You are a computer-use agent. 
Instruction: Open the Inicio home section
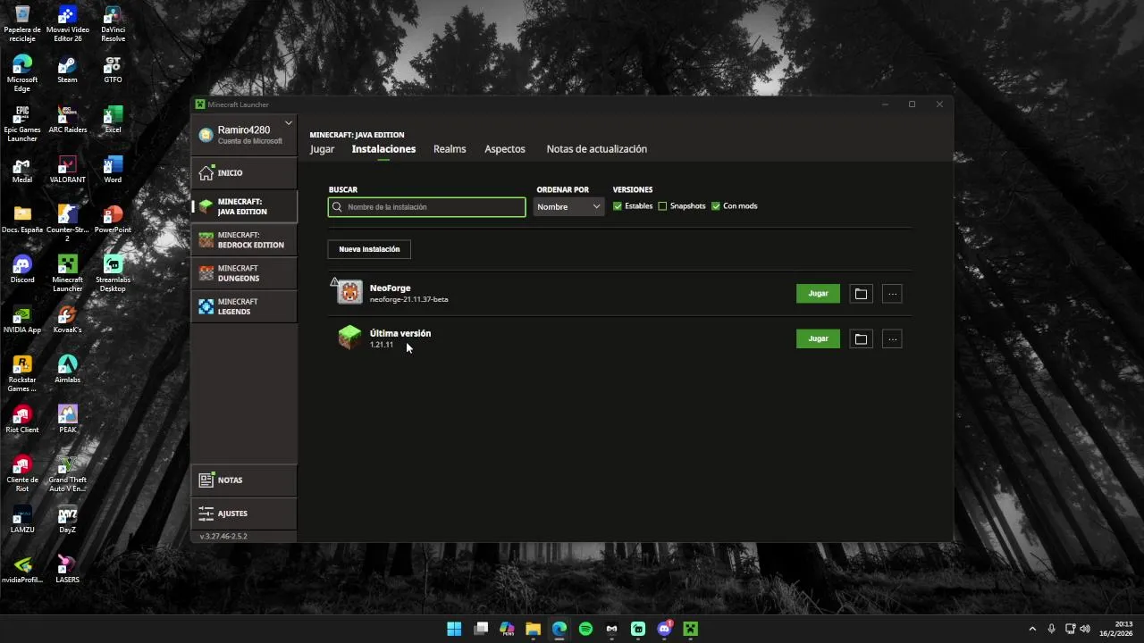pyautogui.click(x=244, y=172)
